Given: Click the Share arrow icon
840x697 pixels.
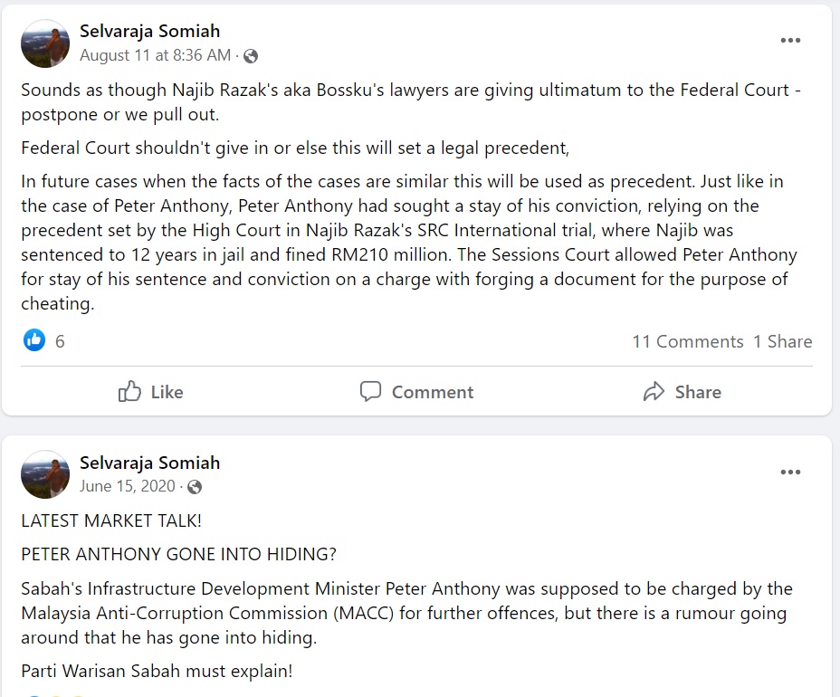Looking at the screenshot, I should [x=654, y=392].
